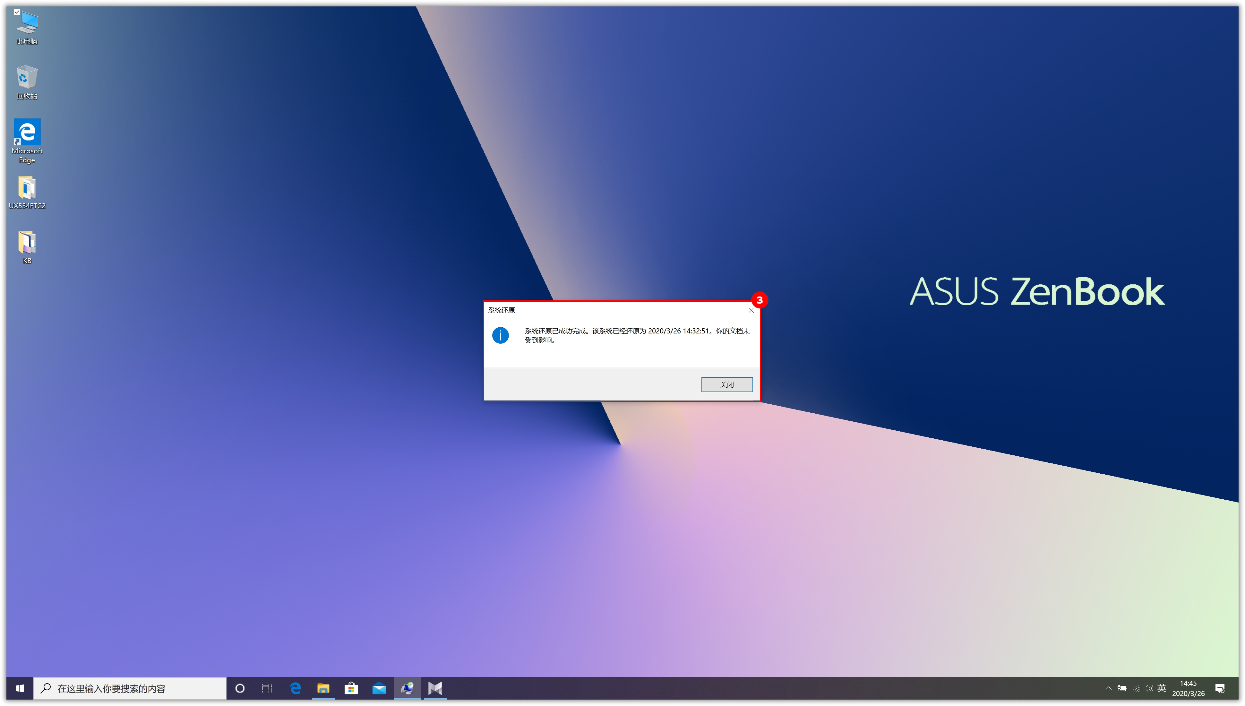Click the battery icon in the system tray
The image size is (1245, 706).
pyautogui.click(x=1122, y=688)
